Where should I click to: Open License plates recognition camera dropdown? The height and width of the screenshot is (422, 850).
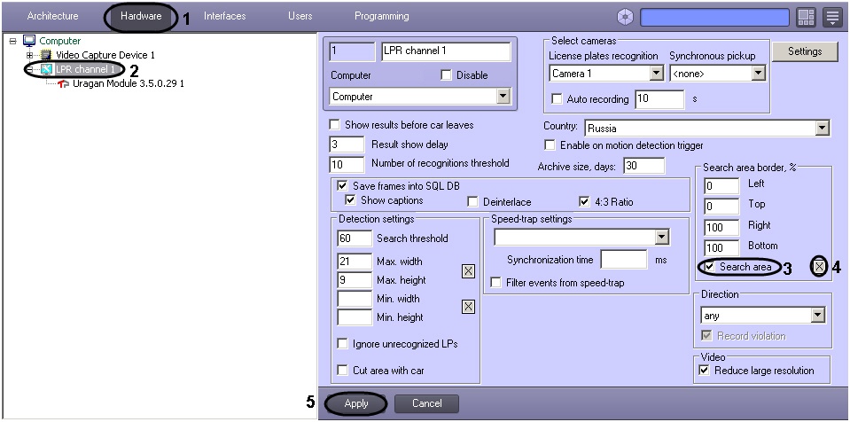click(606, 74)
